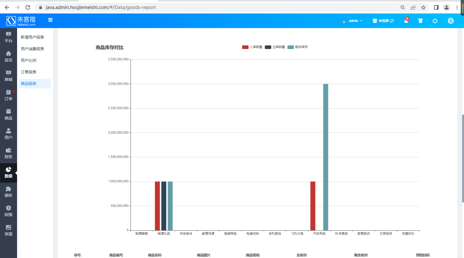
Task: Click the 吃喝玩乐 axis label
Action: pos(408,234)
